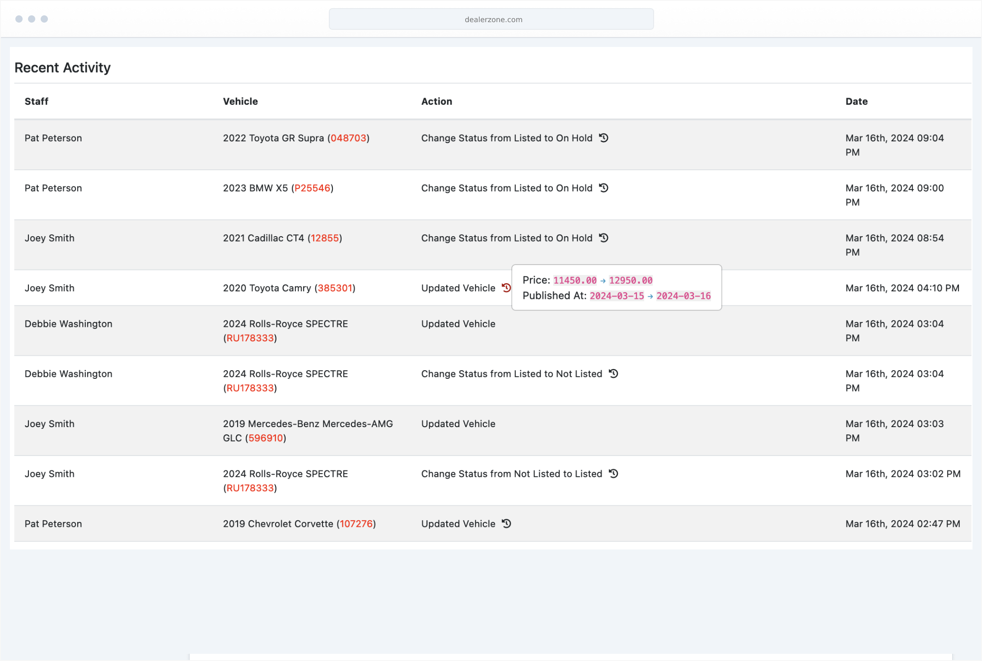Open Corvette stock 107276 link
The width and height of the screenshot is (982, 661).
pyautogui.click(x=356, y=524)
